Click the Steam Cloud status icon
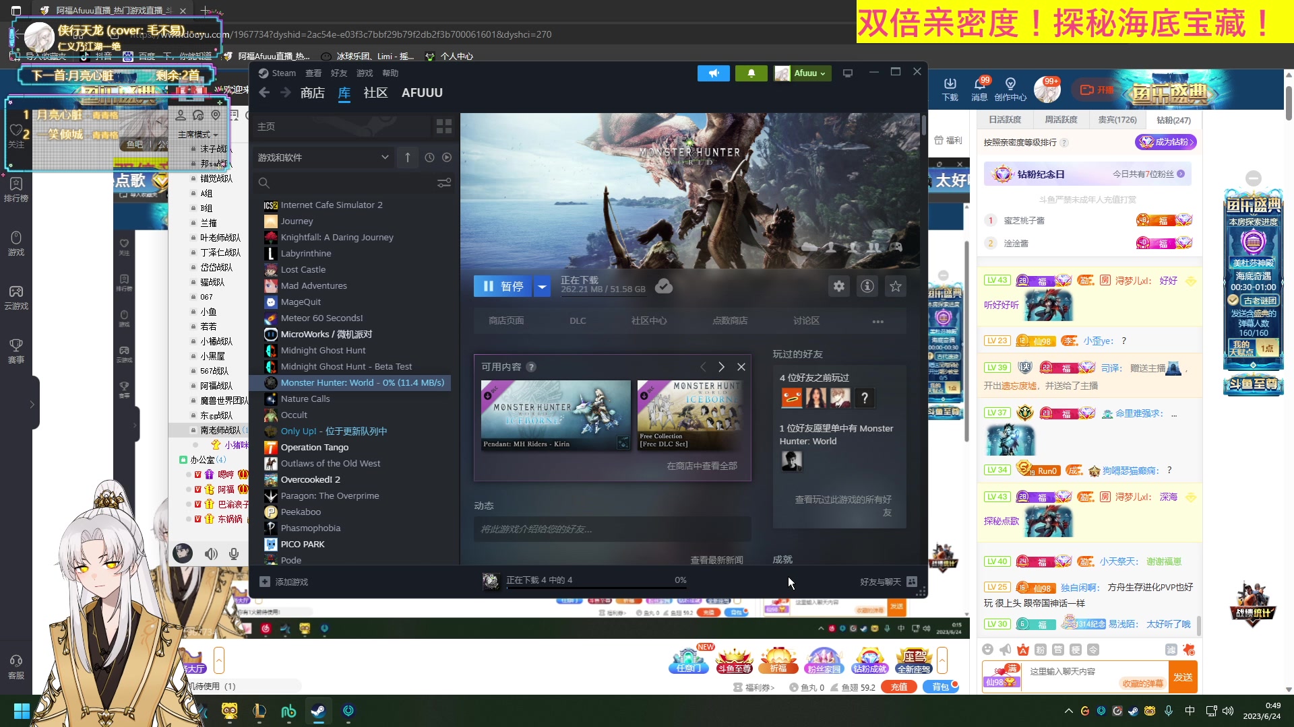This screenshot has height=727, width=1294. [664, 287]
